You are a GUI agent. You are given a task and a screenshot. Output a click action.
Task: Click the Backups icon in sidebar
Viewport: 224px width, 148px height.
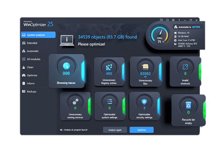pos(24,91)
